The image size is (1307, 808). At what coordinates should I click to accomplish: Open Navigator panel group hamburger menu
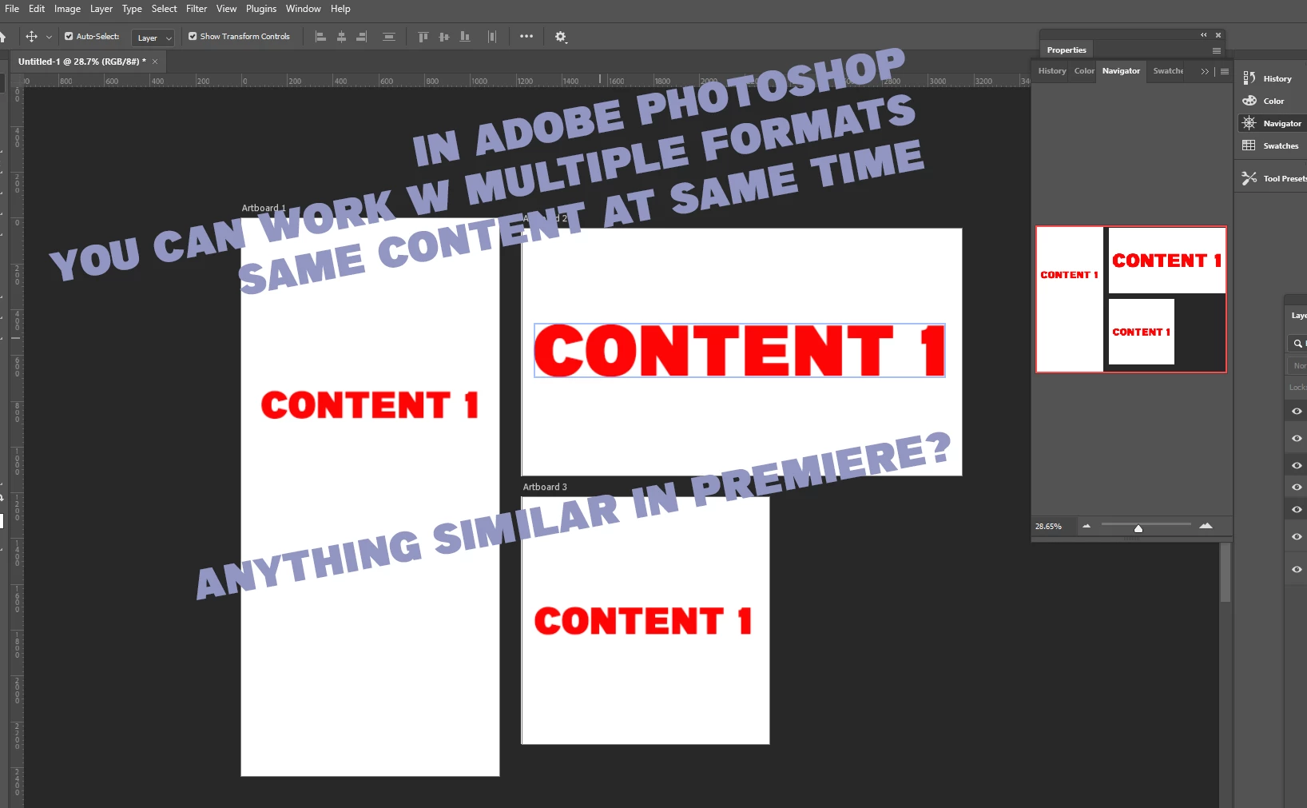click(1225, 71)
